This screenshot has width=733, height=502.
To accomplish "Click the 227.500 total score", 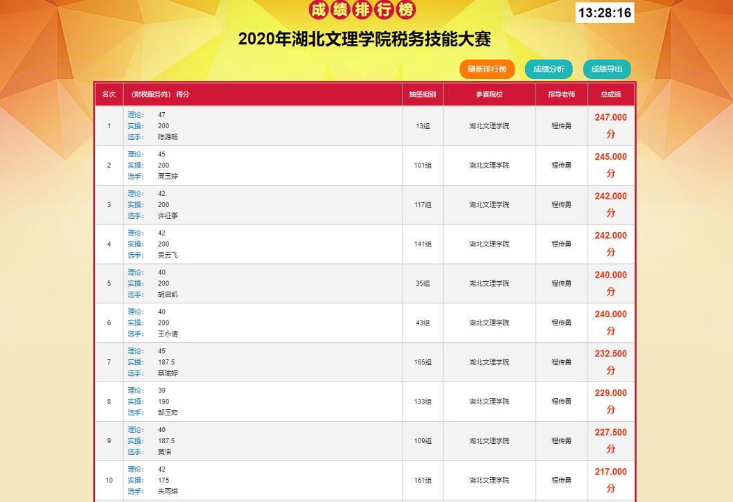I will [610, 433].
